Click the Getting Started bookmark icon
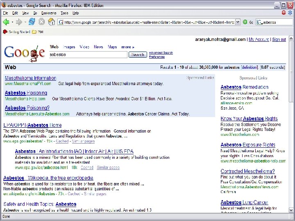This screenshot has width=295, height=221. [x=5, y=32]
